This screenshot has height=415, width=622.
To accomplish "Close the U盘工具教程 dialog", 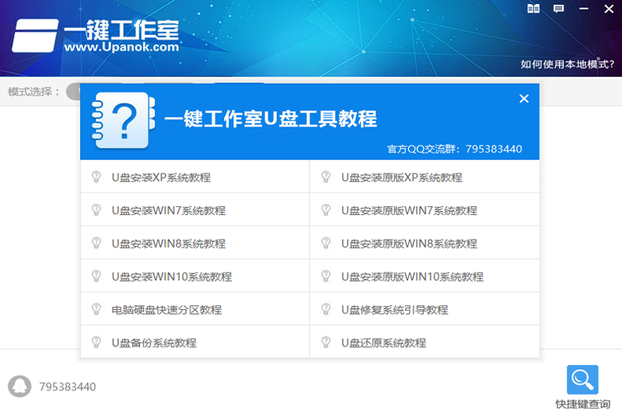I will tap(524, 99).
